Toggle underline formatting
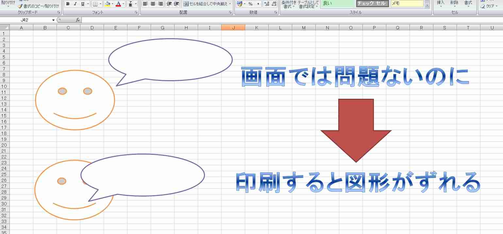 82,4
